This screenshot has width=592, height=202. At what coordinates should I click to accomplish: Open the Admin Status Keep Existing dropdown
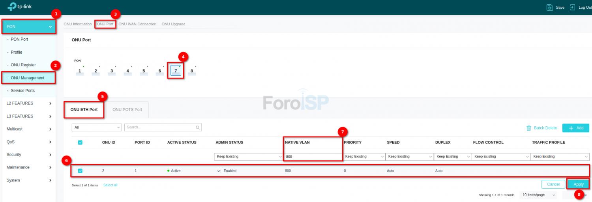pyautogui.click(x=248, y=157)
